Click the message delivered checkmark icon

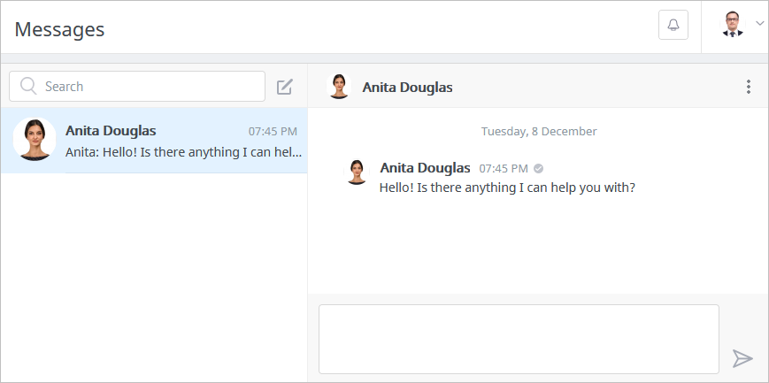pos(539,169)
